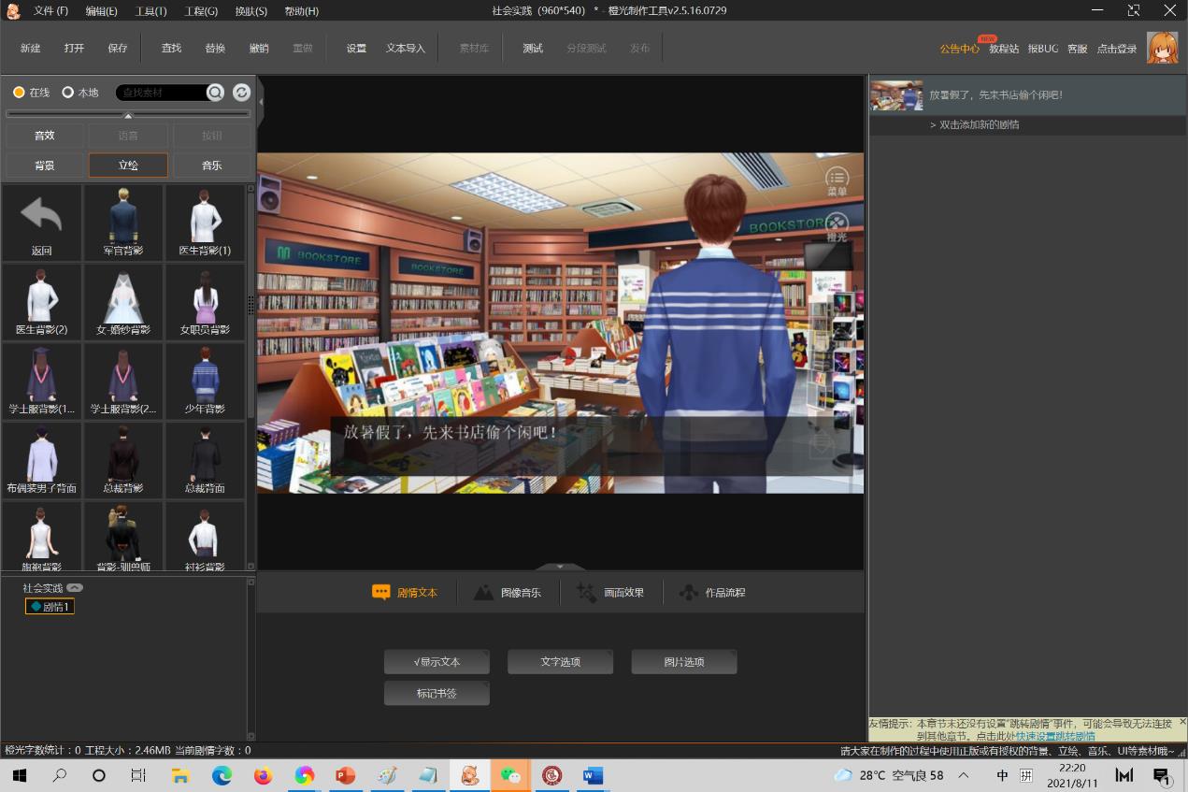Click the 菜单 icon in the preview

pos(837,178)
